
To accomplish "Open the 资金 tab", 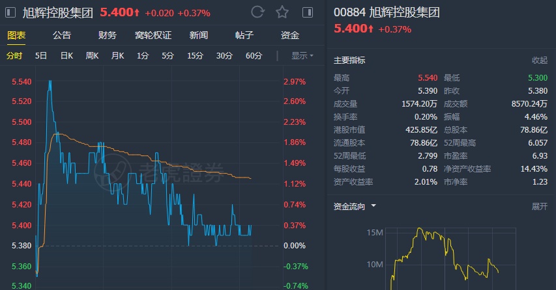I will (290, 35).
